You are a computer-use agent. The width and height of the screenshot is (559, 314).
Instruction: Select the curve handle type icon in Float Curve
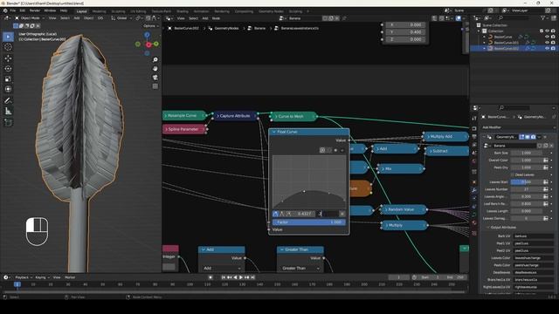(x=276, y=214)
